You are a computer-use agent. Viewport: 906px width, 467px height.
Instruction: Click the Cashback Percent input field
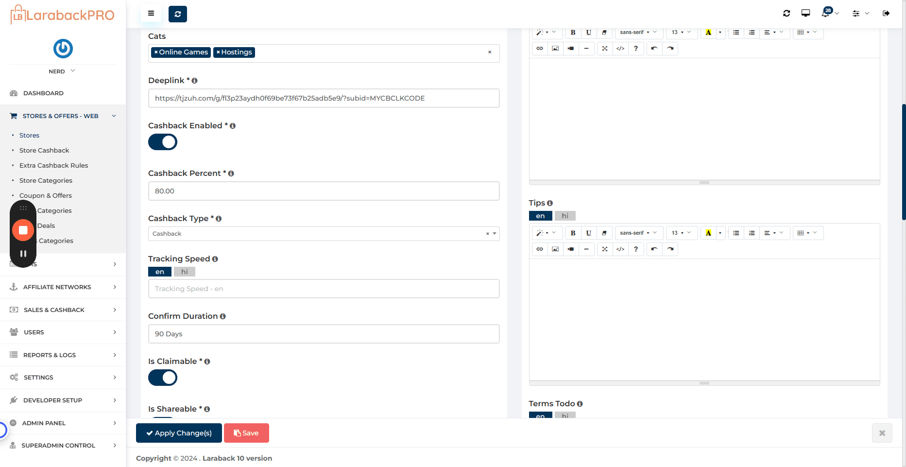[x=324, y=191]
